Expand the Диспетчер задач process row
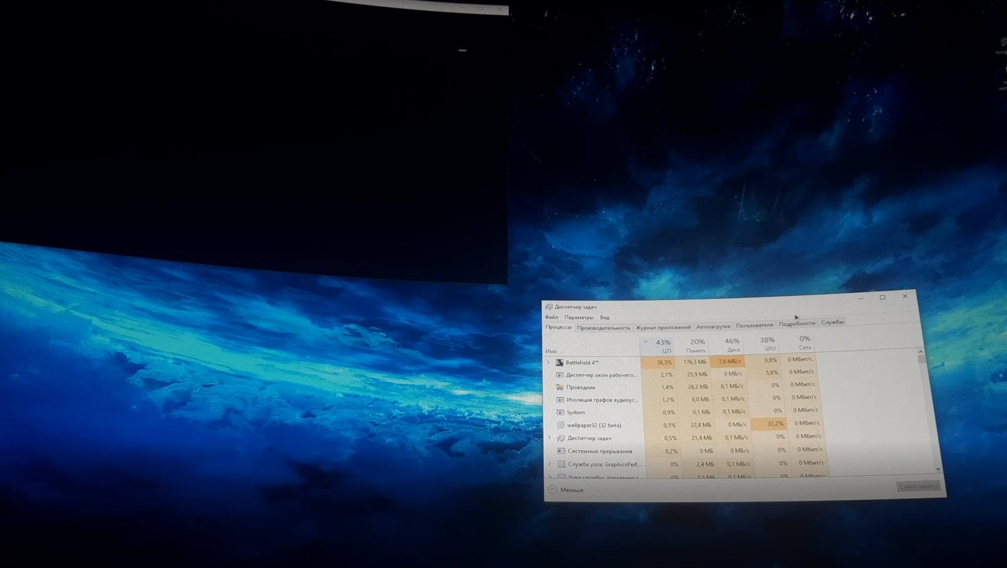1007x568 pixels. (550, 438)
